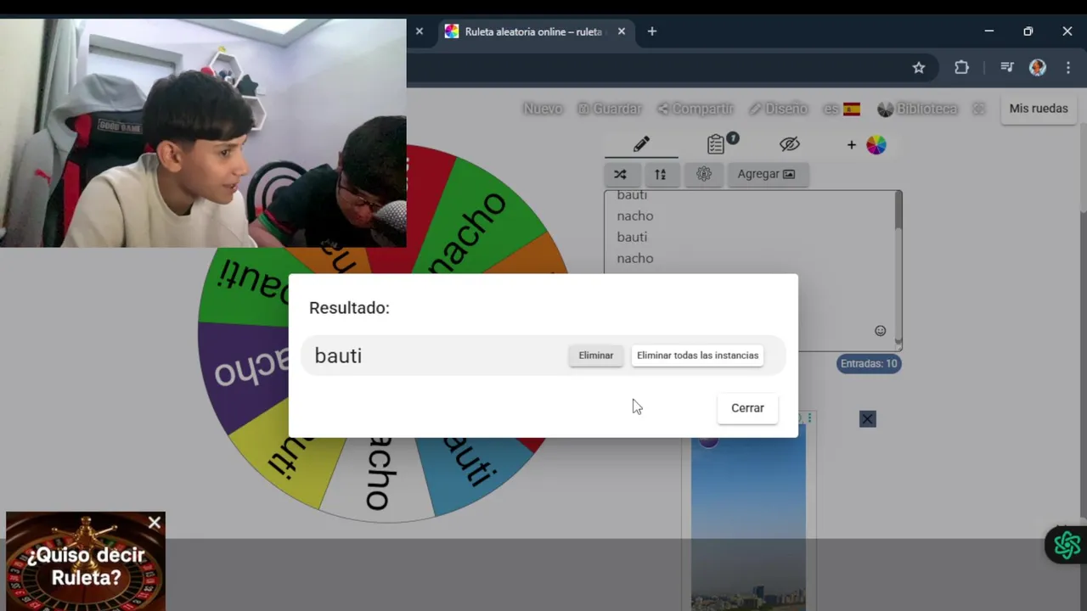This screenshot has height=611, width=1087.
Task: Close the tab left of Ruleta tab
Action: tap(419, 31)
